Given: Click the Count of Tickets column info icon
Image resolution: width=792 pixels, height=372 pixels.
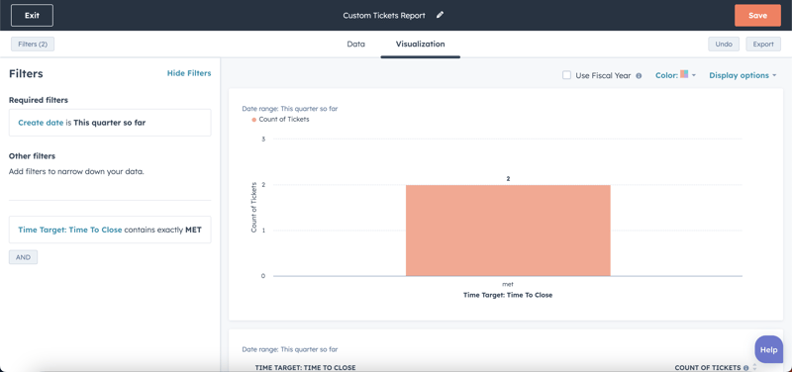Looking at the screenshot, I should [746, 368].
